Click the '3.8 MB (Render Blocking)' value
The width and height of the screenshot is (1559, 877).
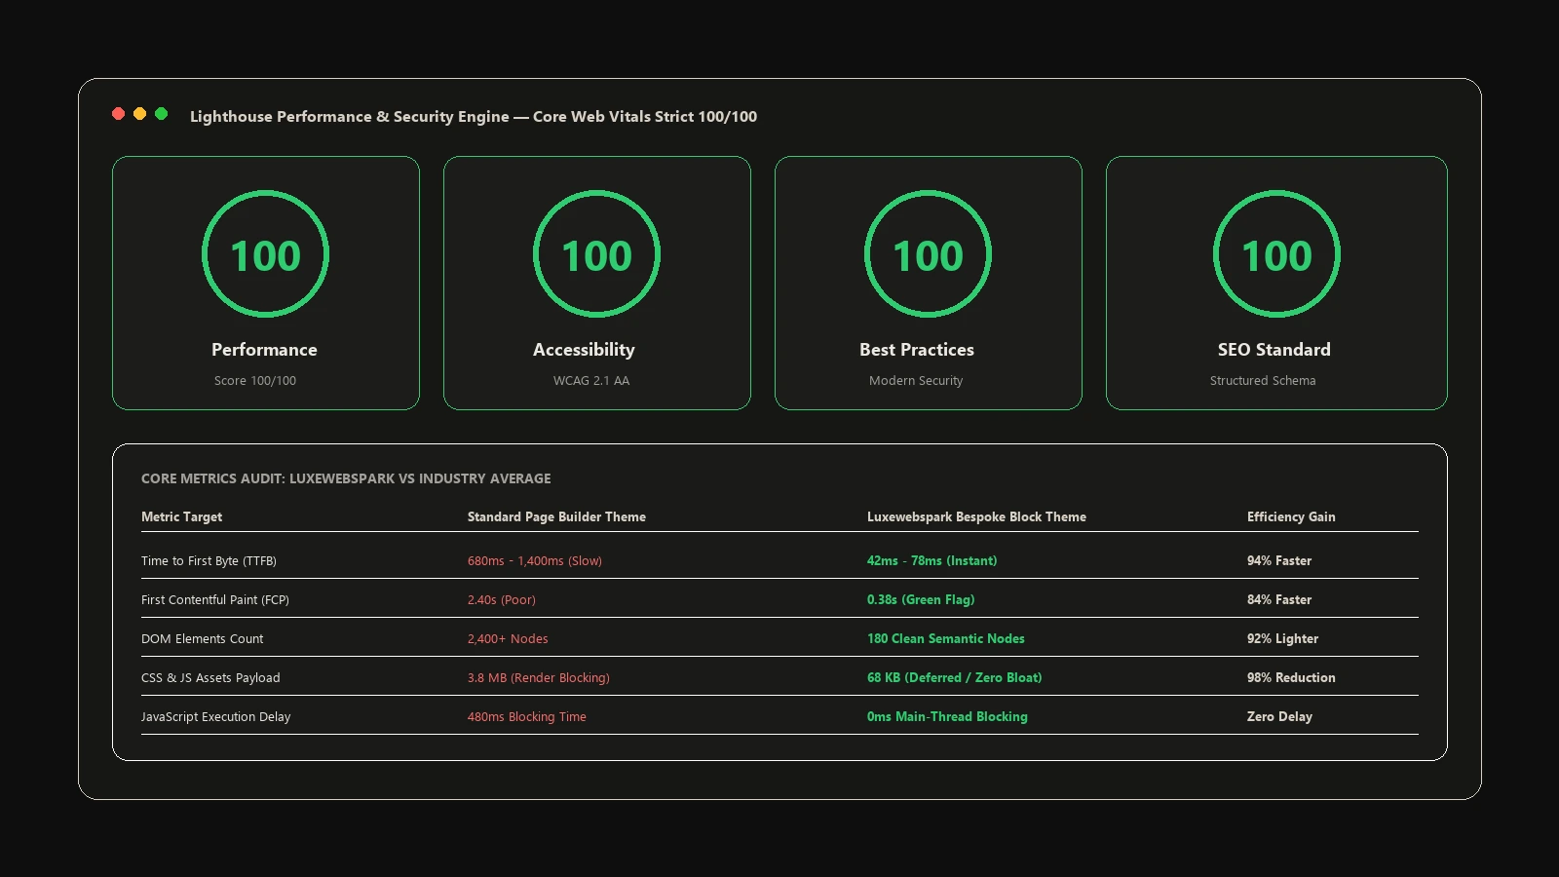pyautogui.click(x=539, y=678)
